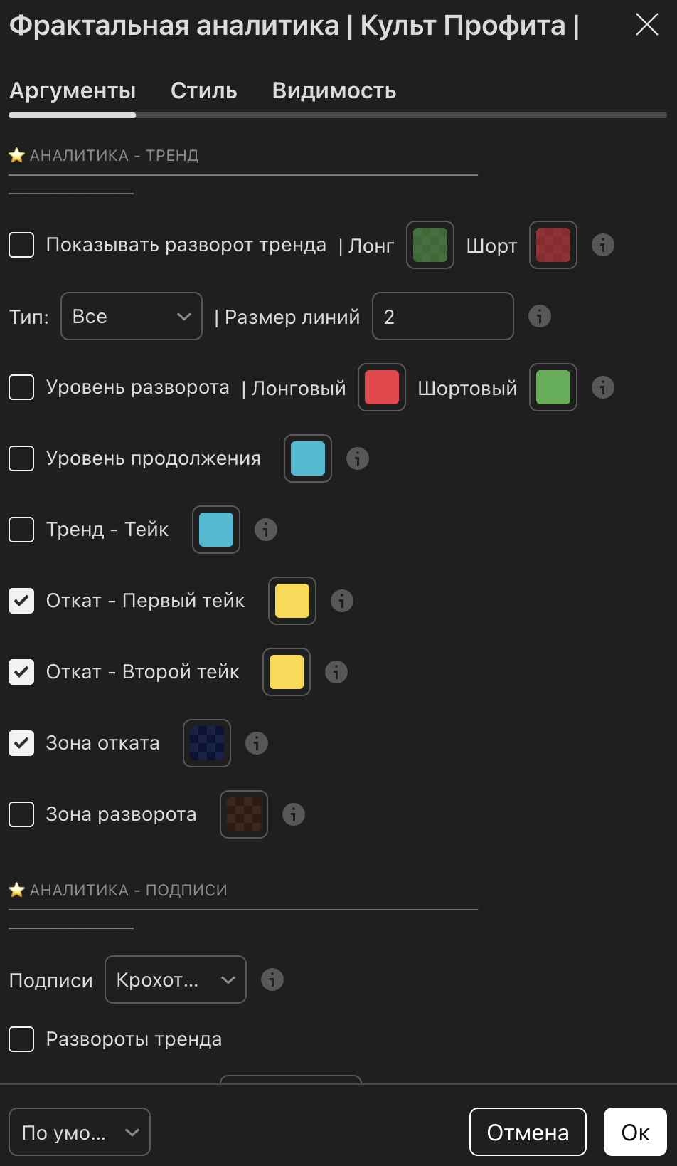The width and height of the screenshot is (677, 1166).
Task: Click info icon for Уровень продолжения
Action: [358, 458]
